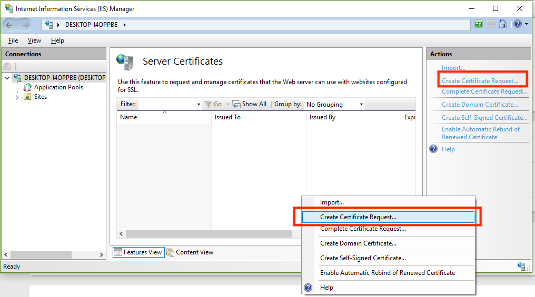Click the Sites globe folder icon

(27, 97)
